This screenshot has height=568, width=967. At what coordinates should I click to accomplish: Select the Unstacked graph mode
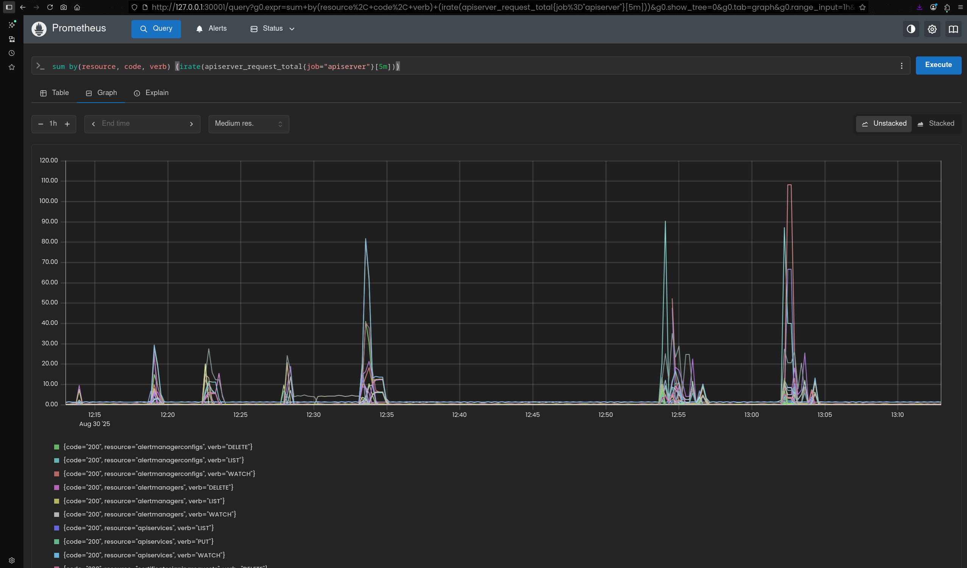coord(884,123)
